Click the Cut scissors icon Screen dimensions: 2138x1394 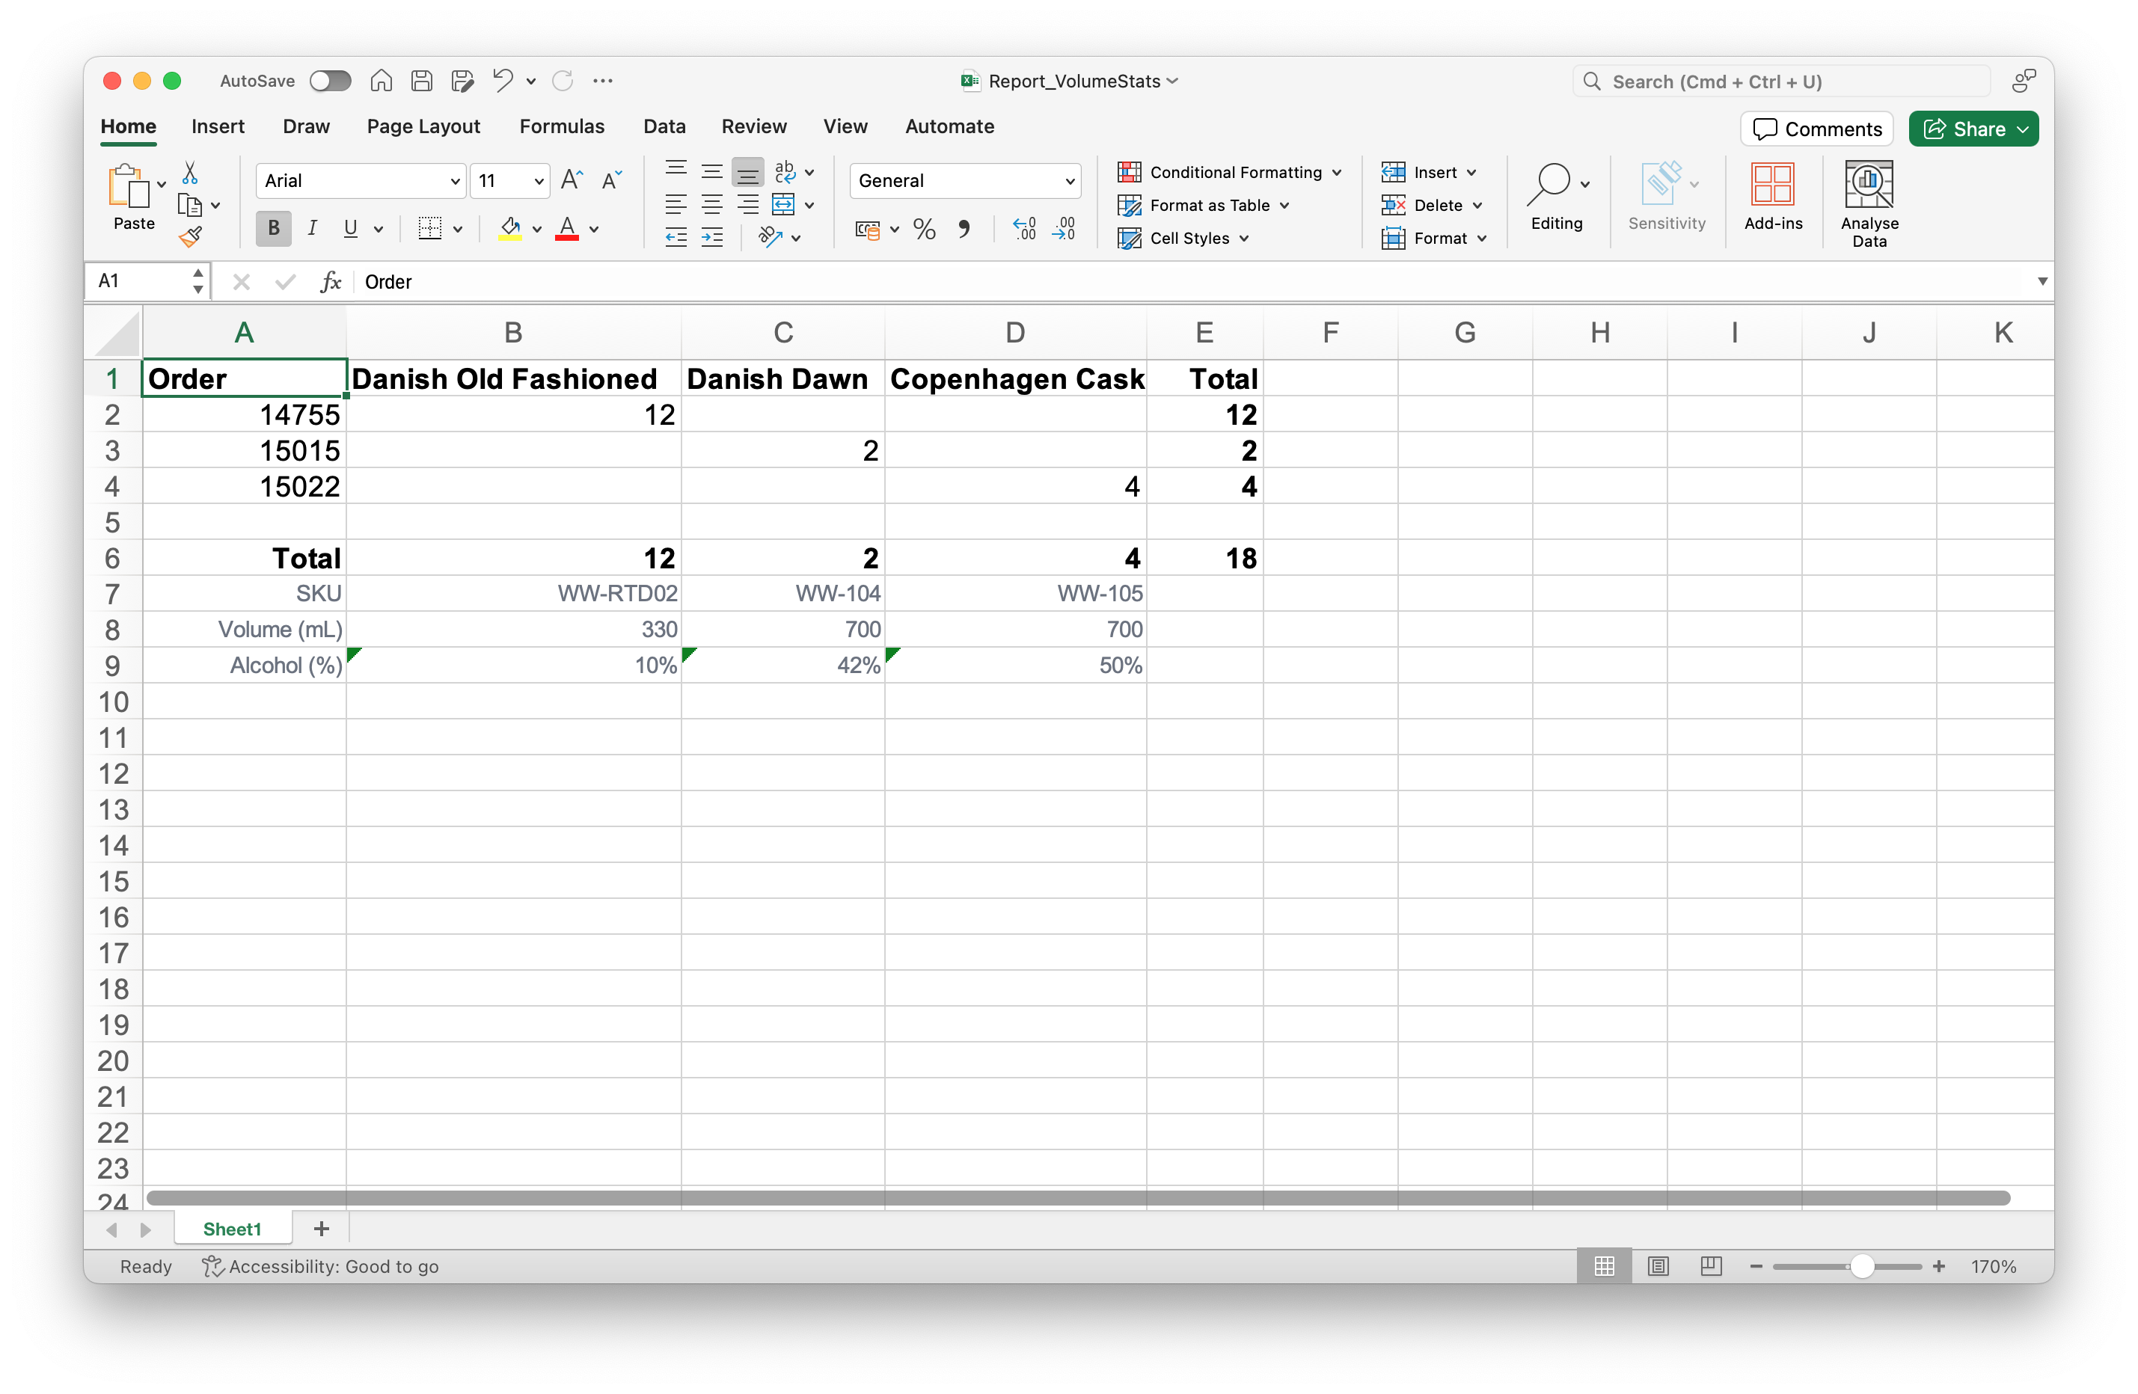[189, 173]
